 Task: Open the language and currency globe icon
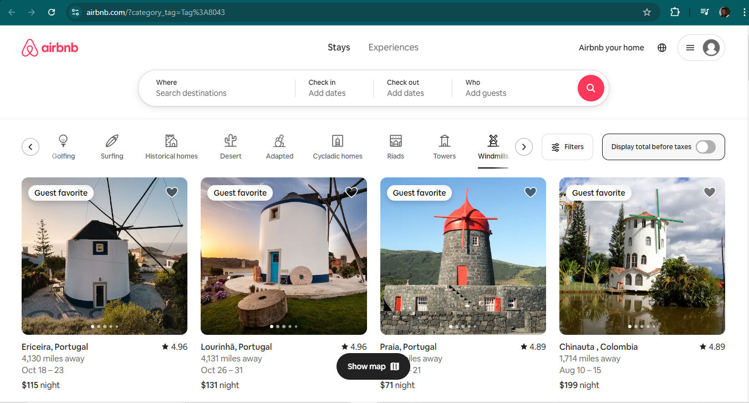pyautogui.click(x=662, y=48)
